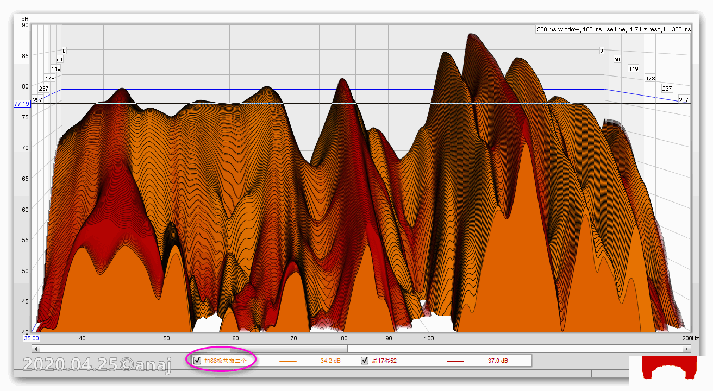Click the right time axis label 297
The width and height of the screenshot is (713, 391).
(684, 100)
